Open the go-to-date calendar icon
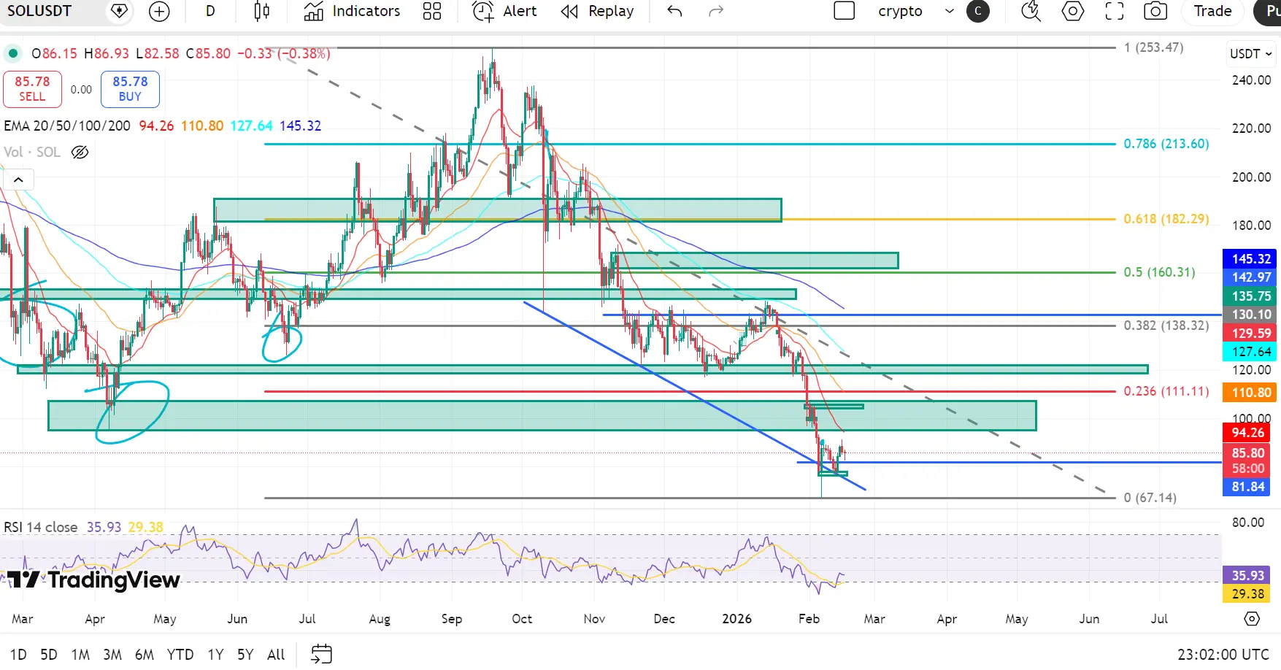 [x=321, y=654]
